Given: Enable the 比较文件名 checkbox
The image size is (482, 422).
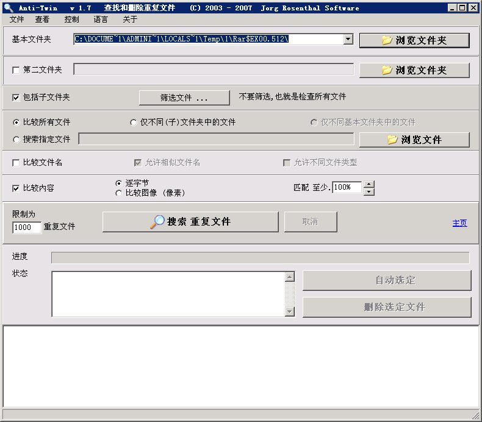Looking at the screenshot, I should 16,163.
